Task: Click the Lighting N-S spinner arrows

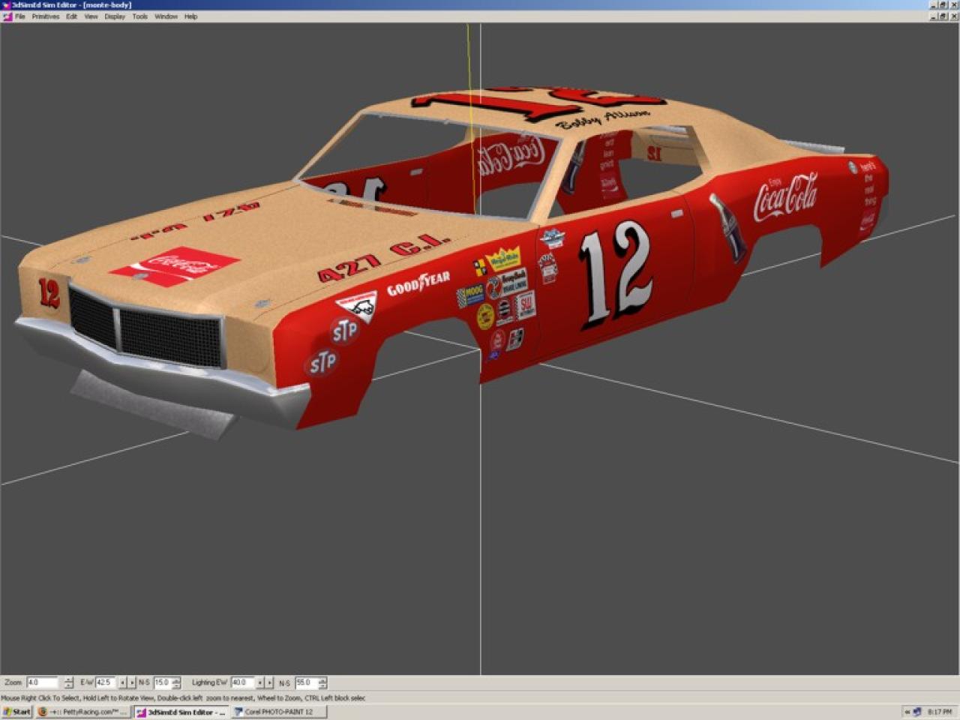Action: (322, 682)
